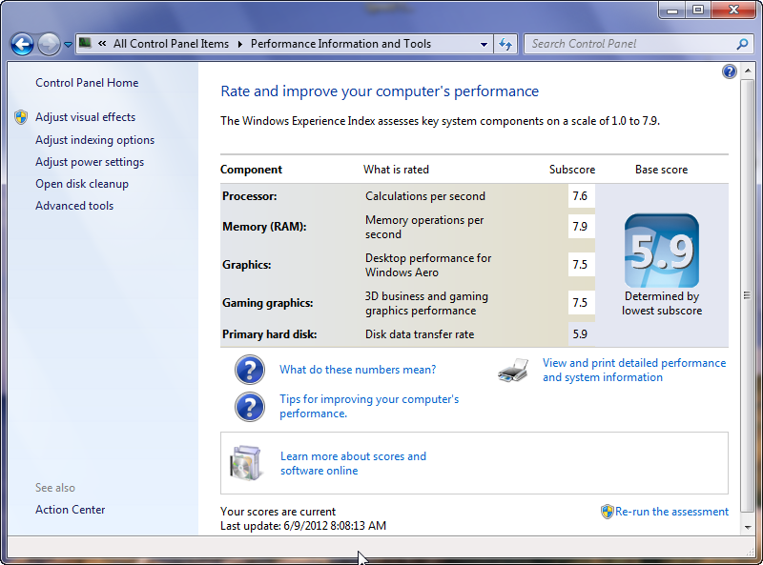Image resolution: width=763 pixels, height=565 pixels.
Task: Click the Back navigation arrow button
Action: (22, 44)
